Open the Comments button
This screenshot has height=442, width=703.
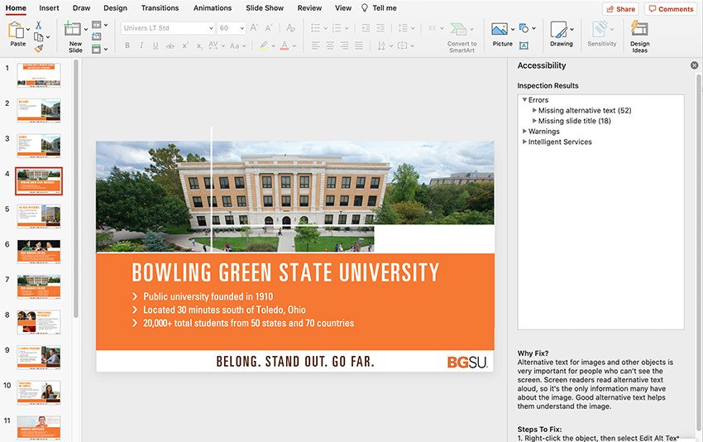click(670, 9)
